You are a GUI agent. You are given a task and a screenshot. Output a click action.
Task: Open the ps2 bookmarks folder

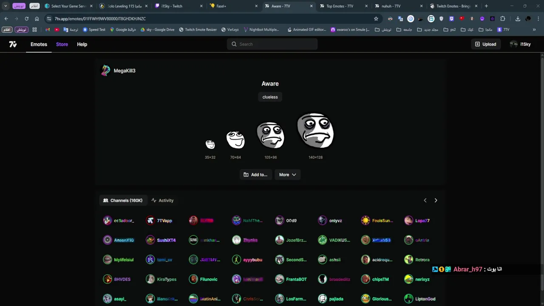[450, 30]
